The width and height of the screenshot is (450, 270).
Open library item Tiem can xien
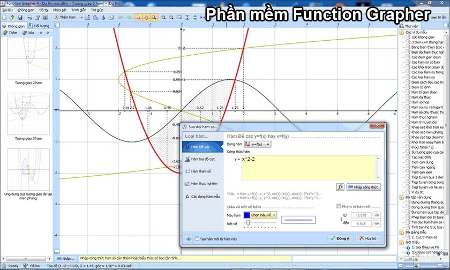[422, 172]
